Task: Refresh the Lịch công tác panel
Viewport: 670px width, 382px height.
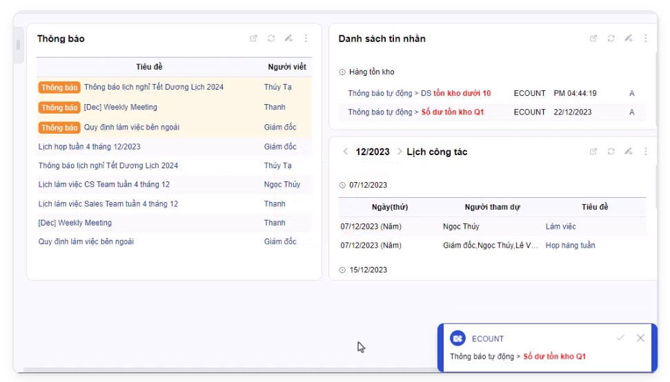Action: (x=611, y=152)
